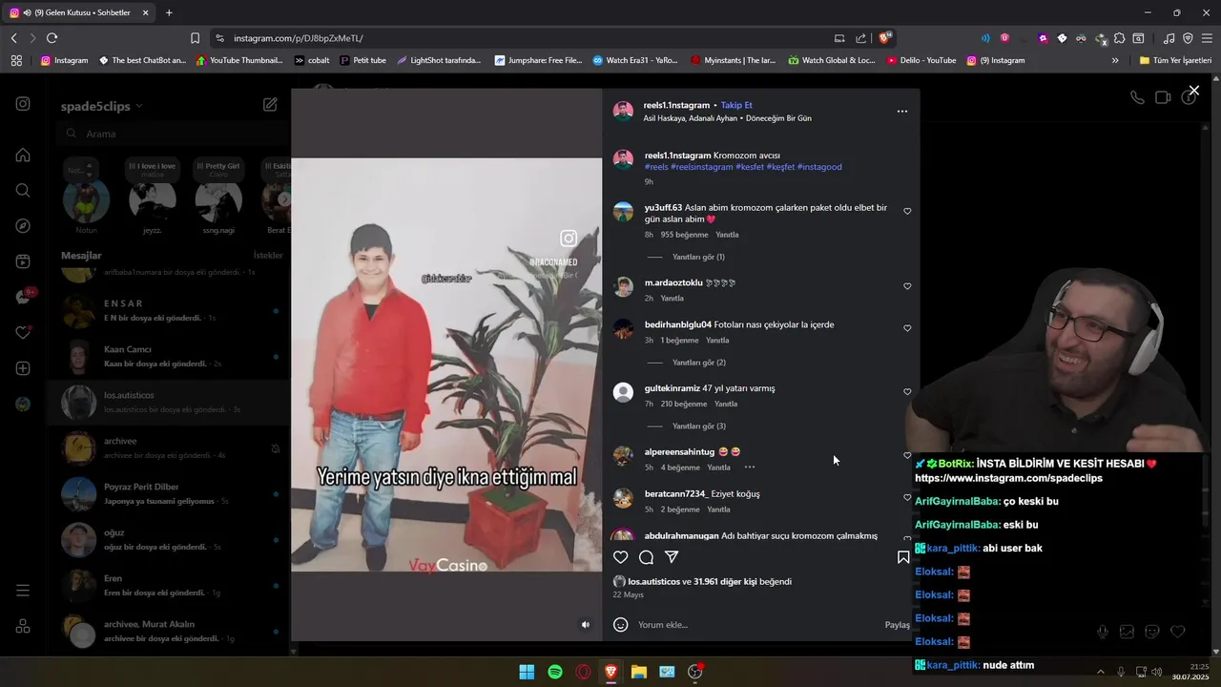Image resolution: width=1221 pixels, height=687 pixels.
Task: Open post options three-dot menu
Action: pos(902,112)
